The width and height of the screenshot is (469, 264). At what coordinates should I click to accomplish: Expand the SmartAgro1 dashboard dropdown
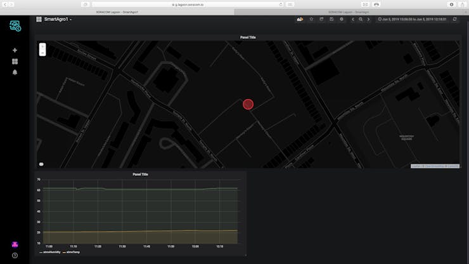(57, 19)
